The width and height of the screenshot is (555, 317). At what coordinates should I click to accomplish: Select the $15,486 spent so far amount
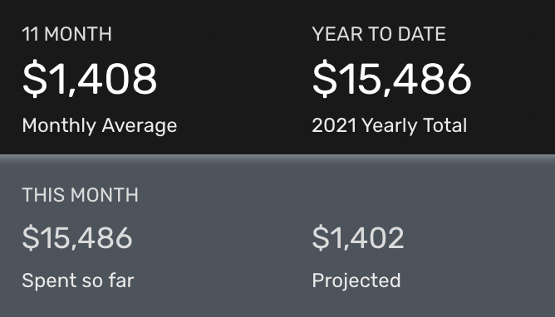[x=77, y=238]
